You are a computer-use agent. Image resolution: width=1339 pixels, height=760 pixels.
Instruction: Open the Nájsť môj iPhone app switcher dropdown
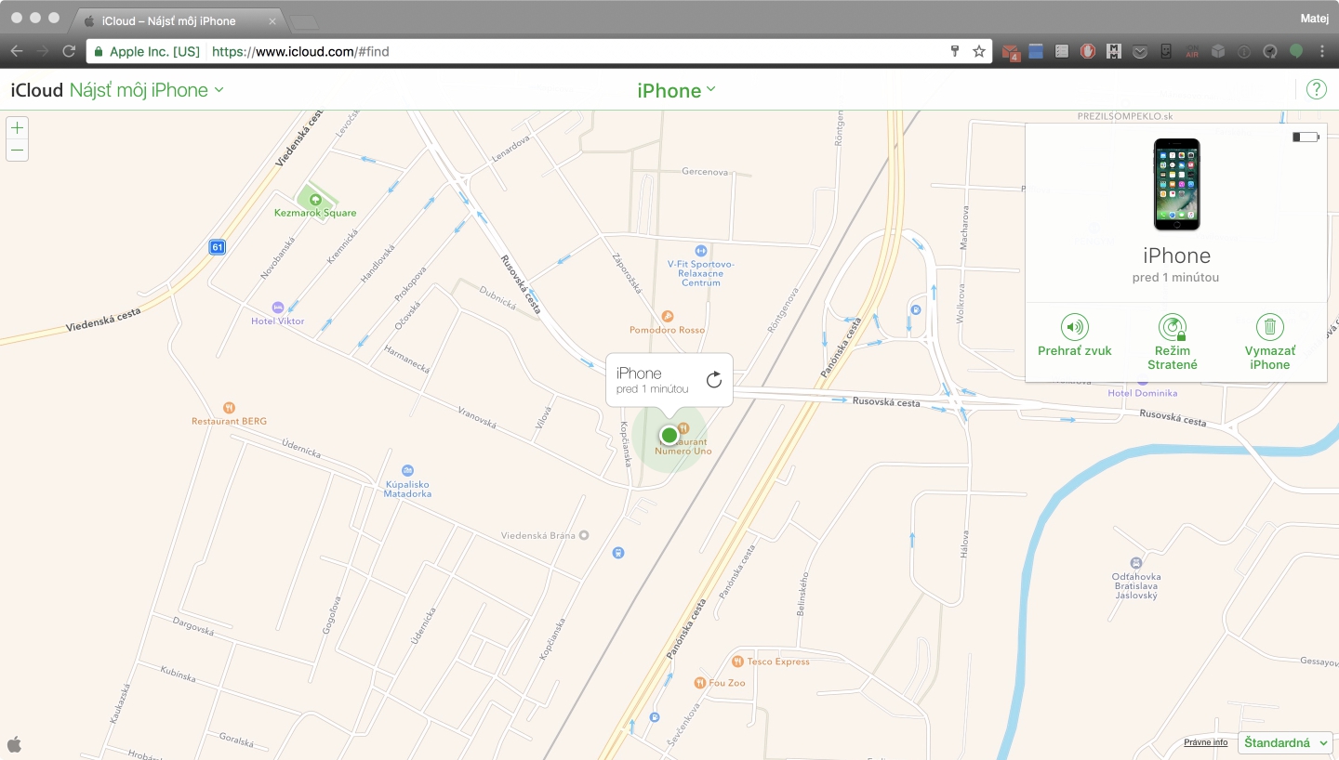pos(146,90)
